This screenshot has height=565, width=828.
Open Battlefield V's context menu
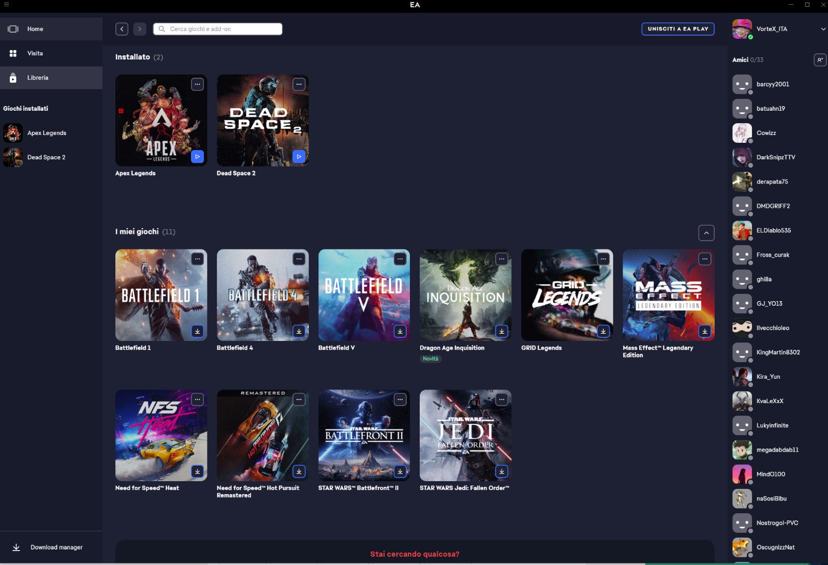point(400,258)
